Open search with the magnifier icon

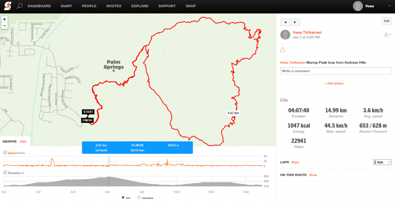(20, 6)
